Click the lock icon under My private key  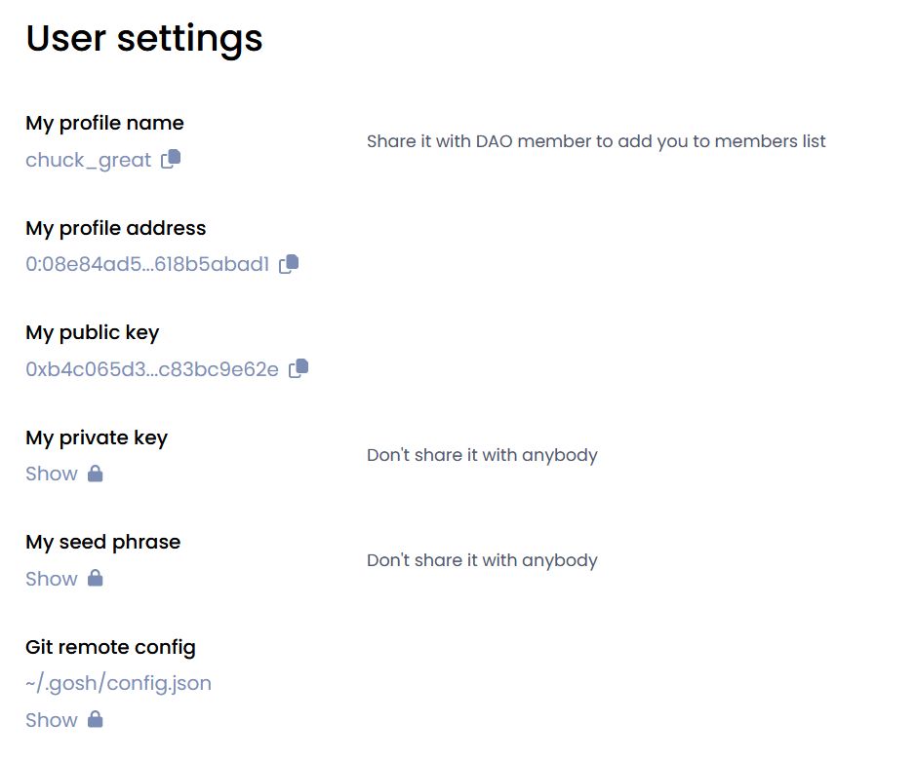95,474
